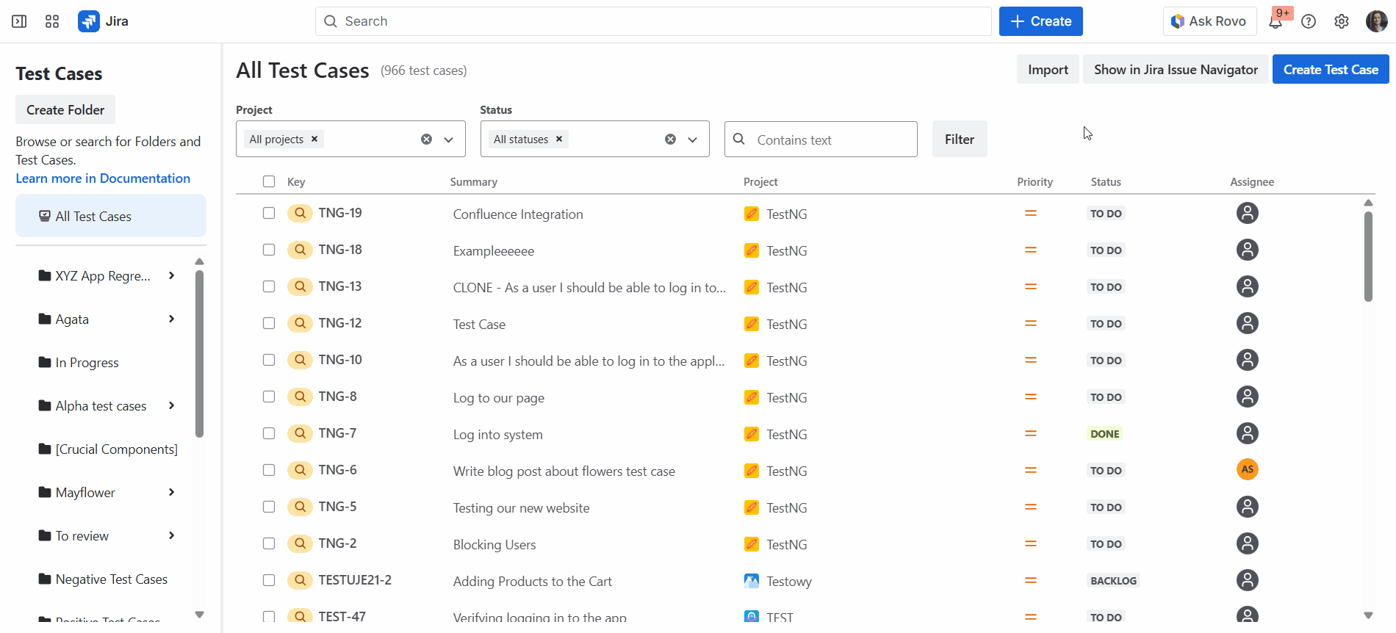This screenshot has height=633, width=1396.
Task: Open the Project dropdown arrow
Action: pos(448,140)
